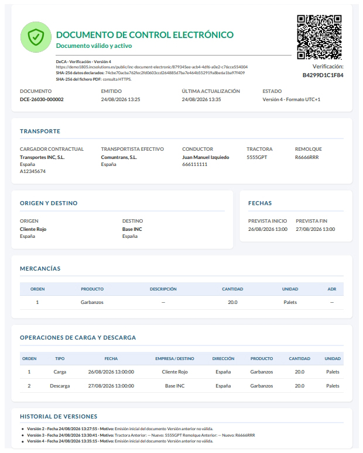This screenshot has width=363, height=453.
Task: Click the green shield checkmark icon
Action: click(36, 37)
